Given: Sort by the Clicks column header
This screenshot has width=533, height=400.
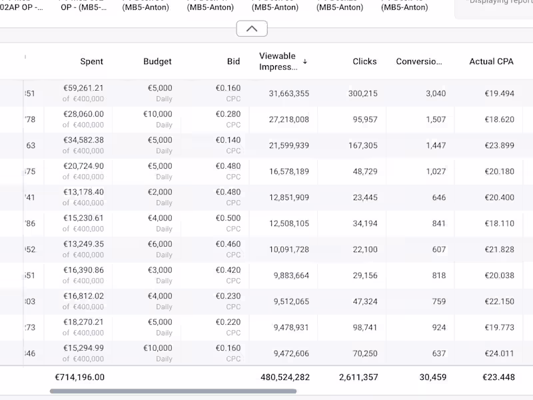Looking at the screenshot, I should (364, 61).
